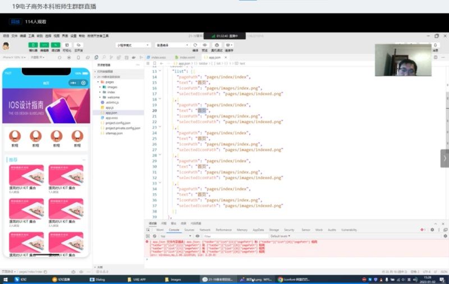
Task: Open the 普通编译 compile mode dropdown
Action: [x=171, y=45]
